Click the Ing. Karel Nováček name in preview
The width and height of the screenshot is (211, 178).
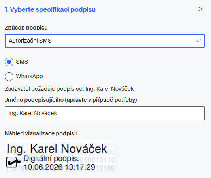click(57, 149)
